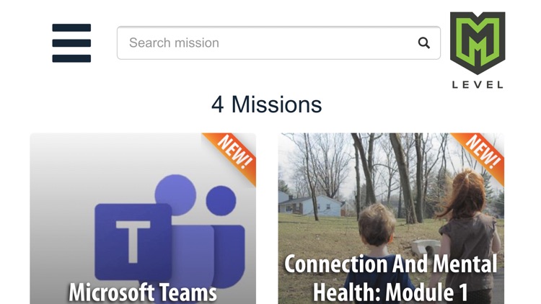The width and height of the screenshot is (541, 304).
Task: Click the Teams purple T tile logo
Action: [x=133, y=241]
